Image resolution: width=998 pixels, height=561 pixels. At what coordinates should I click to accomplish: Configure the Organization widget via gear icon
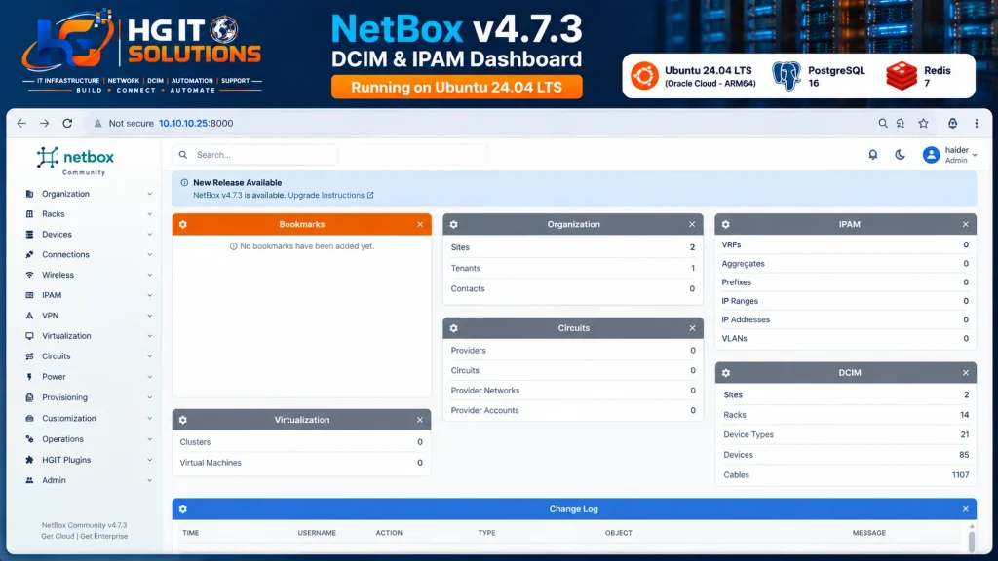tap(454, 224)
